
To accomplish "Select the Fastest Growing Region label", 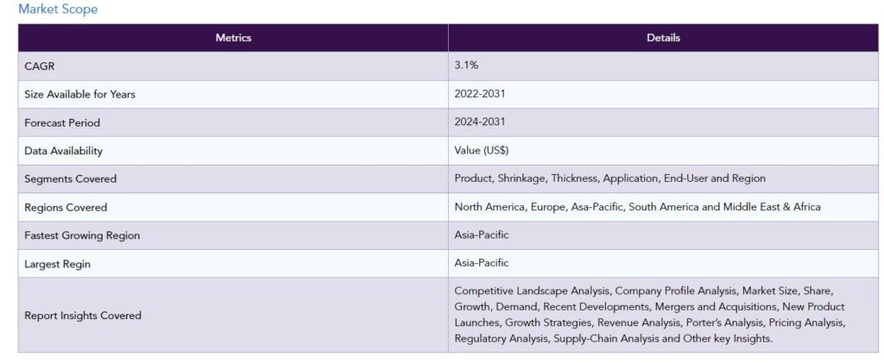I will 82,235.
